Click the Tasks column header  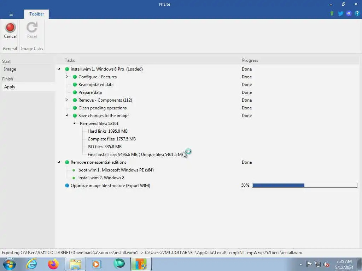[70, 60]
